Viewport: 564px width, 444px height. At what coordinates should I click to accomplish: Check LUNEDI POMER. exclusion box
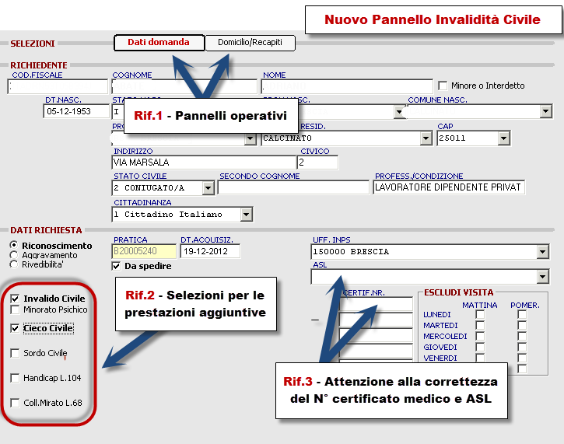(x=522, y=315)
